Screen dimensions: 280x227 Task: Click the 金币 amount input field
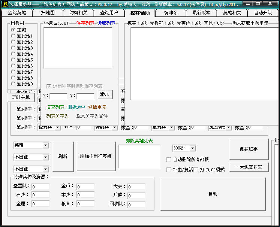tap(85, 187)
